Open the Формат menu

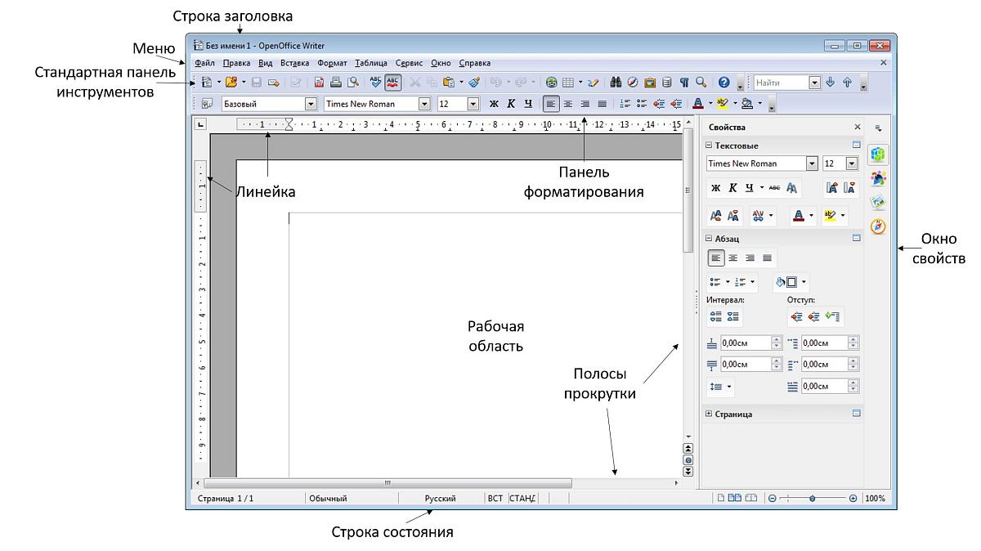[332, 62]
